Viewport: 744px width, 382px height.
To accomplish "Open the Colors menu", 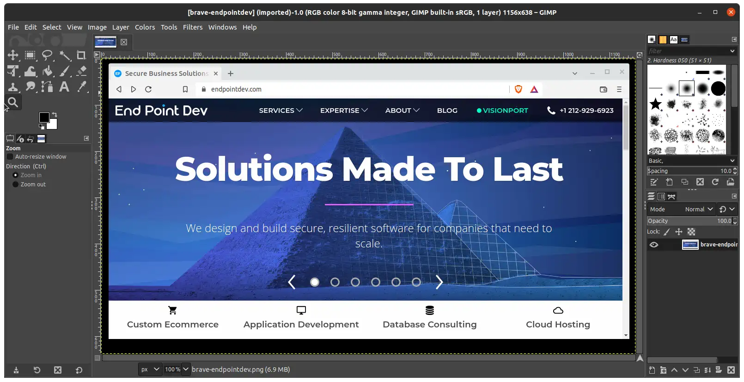I will pos(145,27).
